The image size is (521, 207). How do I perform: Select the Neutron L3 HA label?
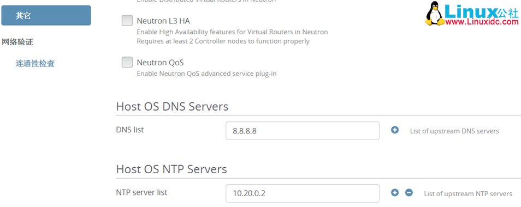pyautogui.click(x=163, y=21)
